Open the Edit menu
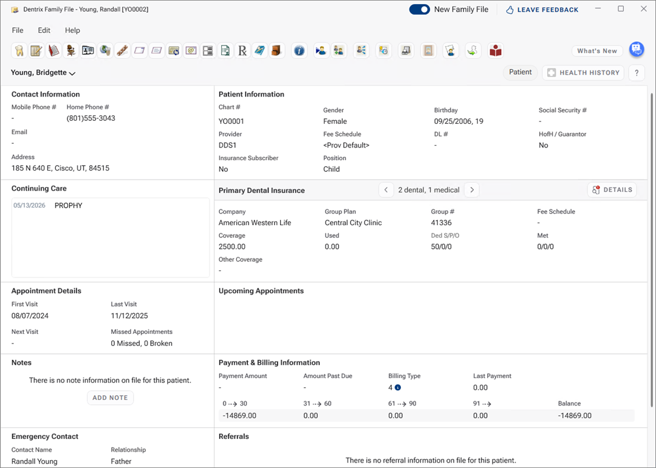Image resolution: width=656 pixels, height=468 pixels. 44,30
